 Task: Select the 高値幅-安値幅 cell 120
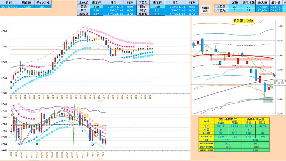click(255, 150)
